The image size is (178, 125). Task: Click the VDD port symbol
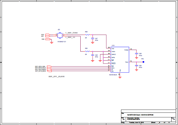click(x=48, y=35)
